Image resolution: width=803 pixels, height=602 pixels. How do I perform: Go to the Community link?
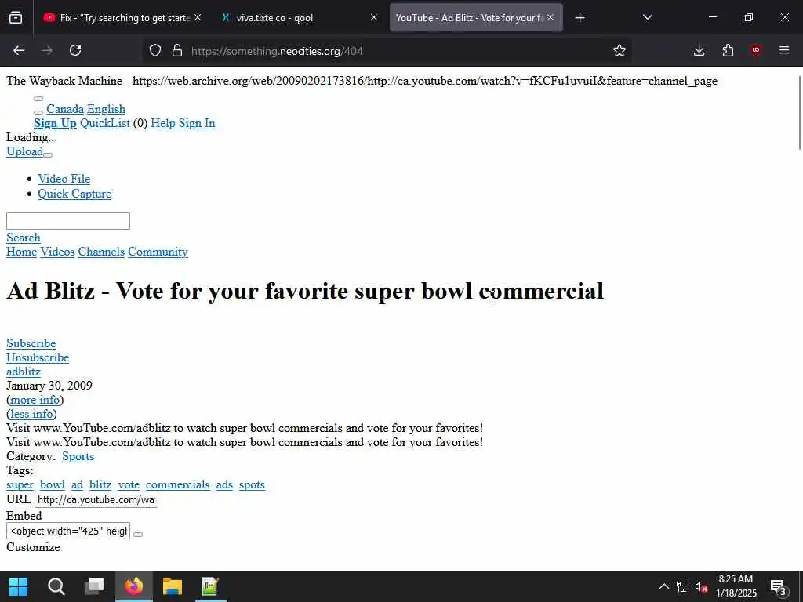(158, 252)
